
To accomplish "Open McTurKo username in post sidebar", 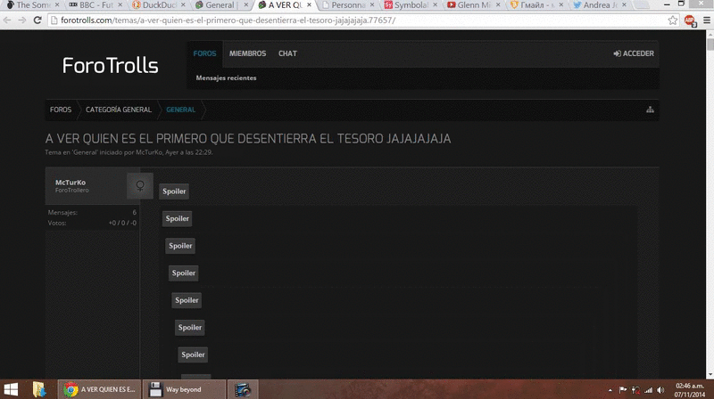I will tap(71, 183).
